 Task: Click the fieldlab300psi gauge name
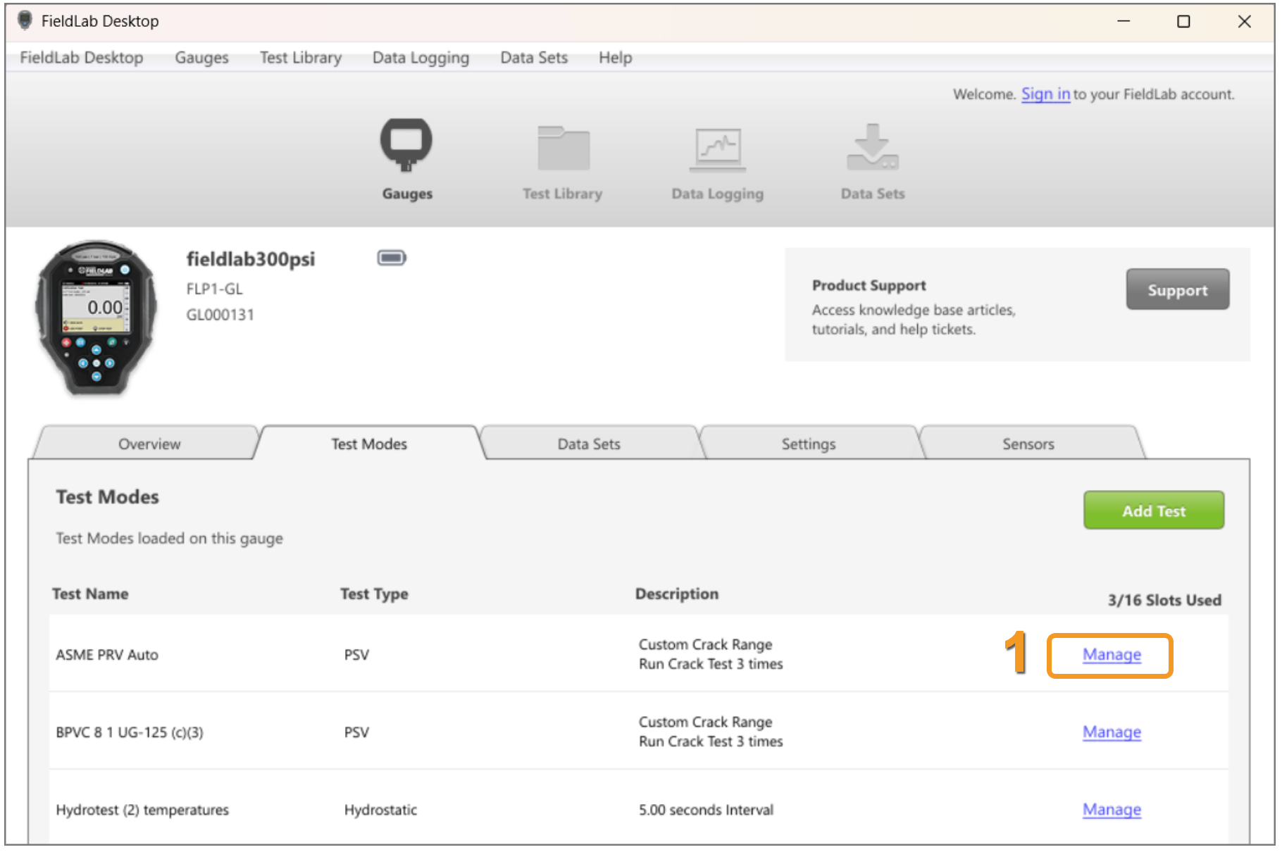pos(251,259)
